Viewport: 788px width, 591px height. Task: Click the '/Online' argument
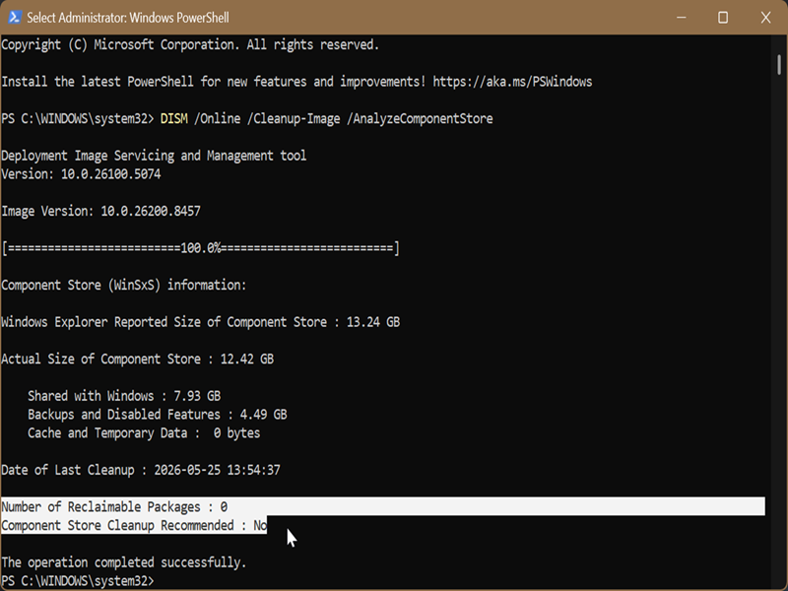pos(217,118)
